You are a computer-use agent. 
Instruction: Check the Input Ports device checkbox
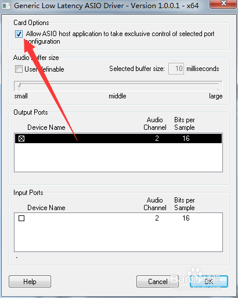pos(21,218)
